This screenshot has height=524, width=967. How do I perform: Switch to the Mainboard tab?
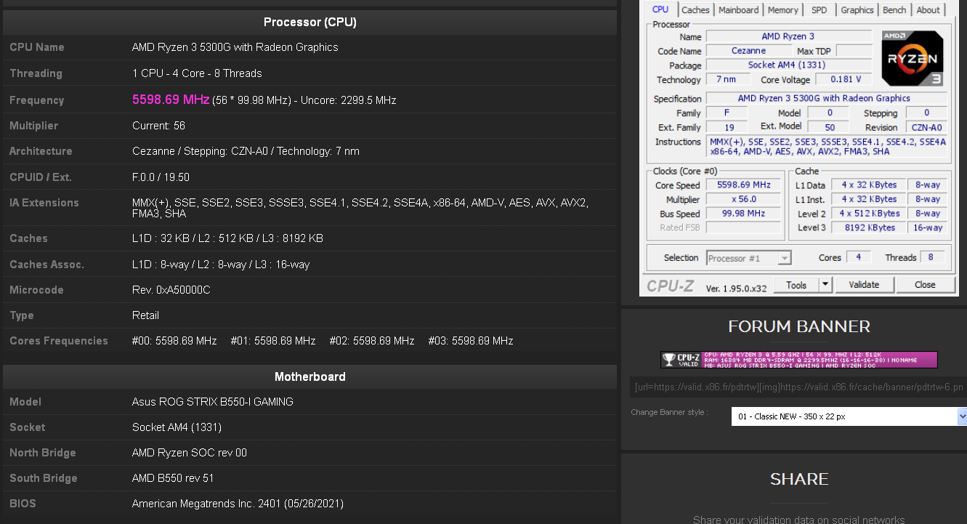[x=738, y=10]
